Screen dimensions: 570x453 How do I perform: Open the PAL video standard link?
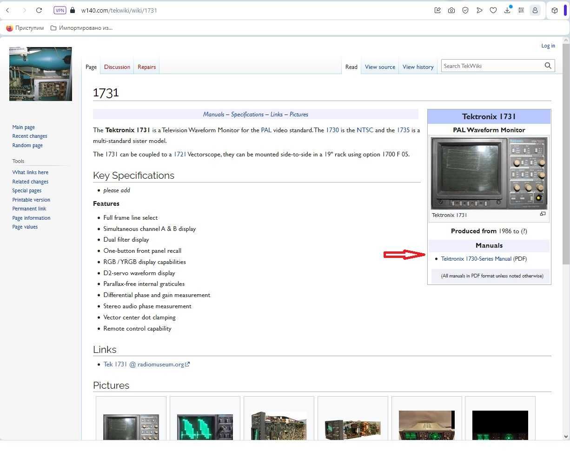pyautogui.click(x=266, y=130)
